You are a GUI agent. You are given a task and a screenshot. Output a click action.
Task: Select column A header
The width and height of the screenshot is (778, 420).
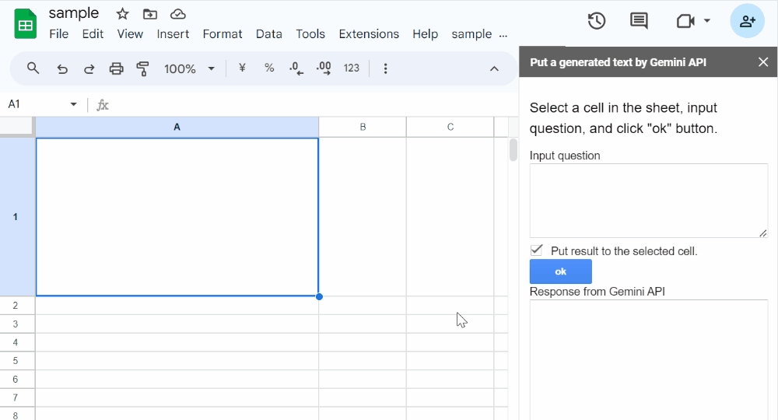(177, 127)
